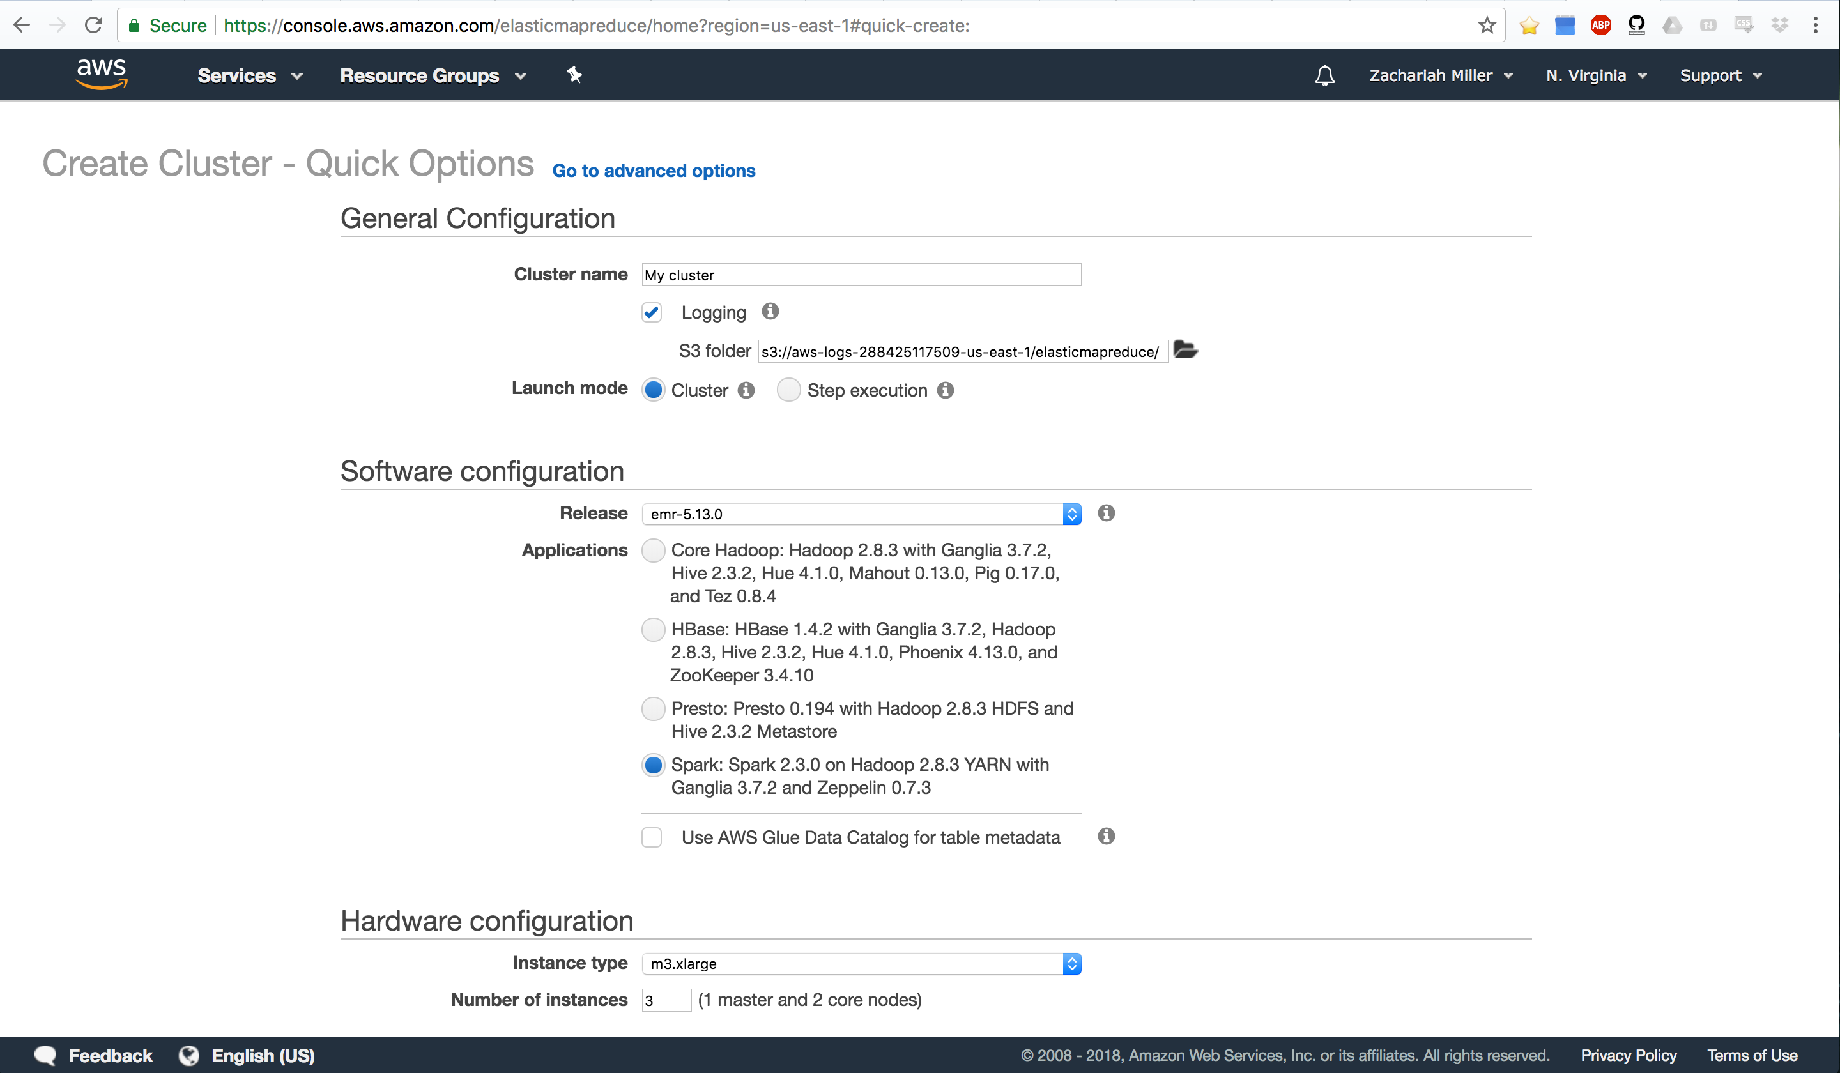Click the Number of instances field

(x=666, y=1000)
